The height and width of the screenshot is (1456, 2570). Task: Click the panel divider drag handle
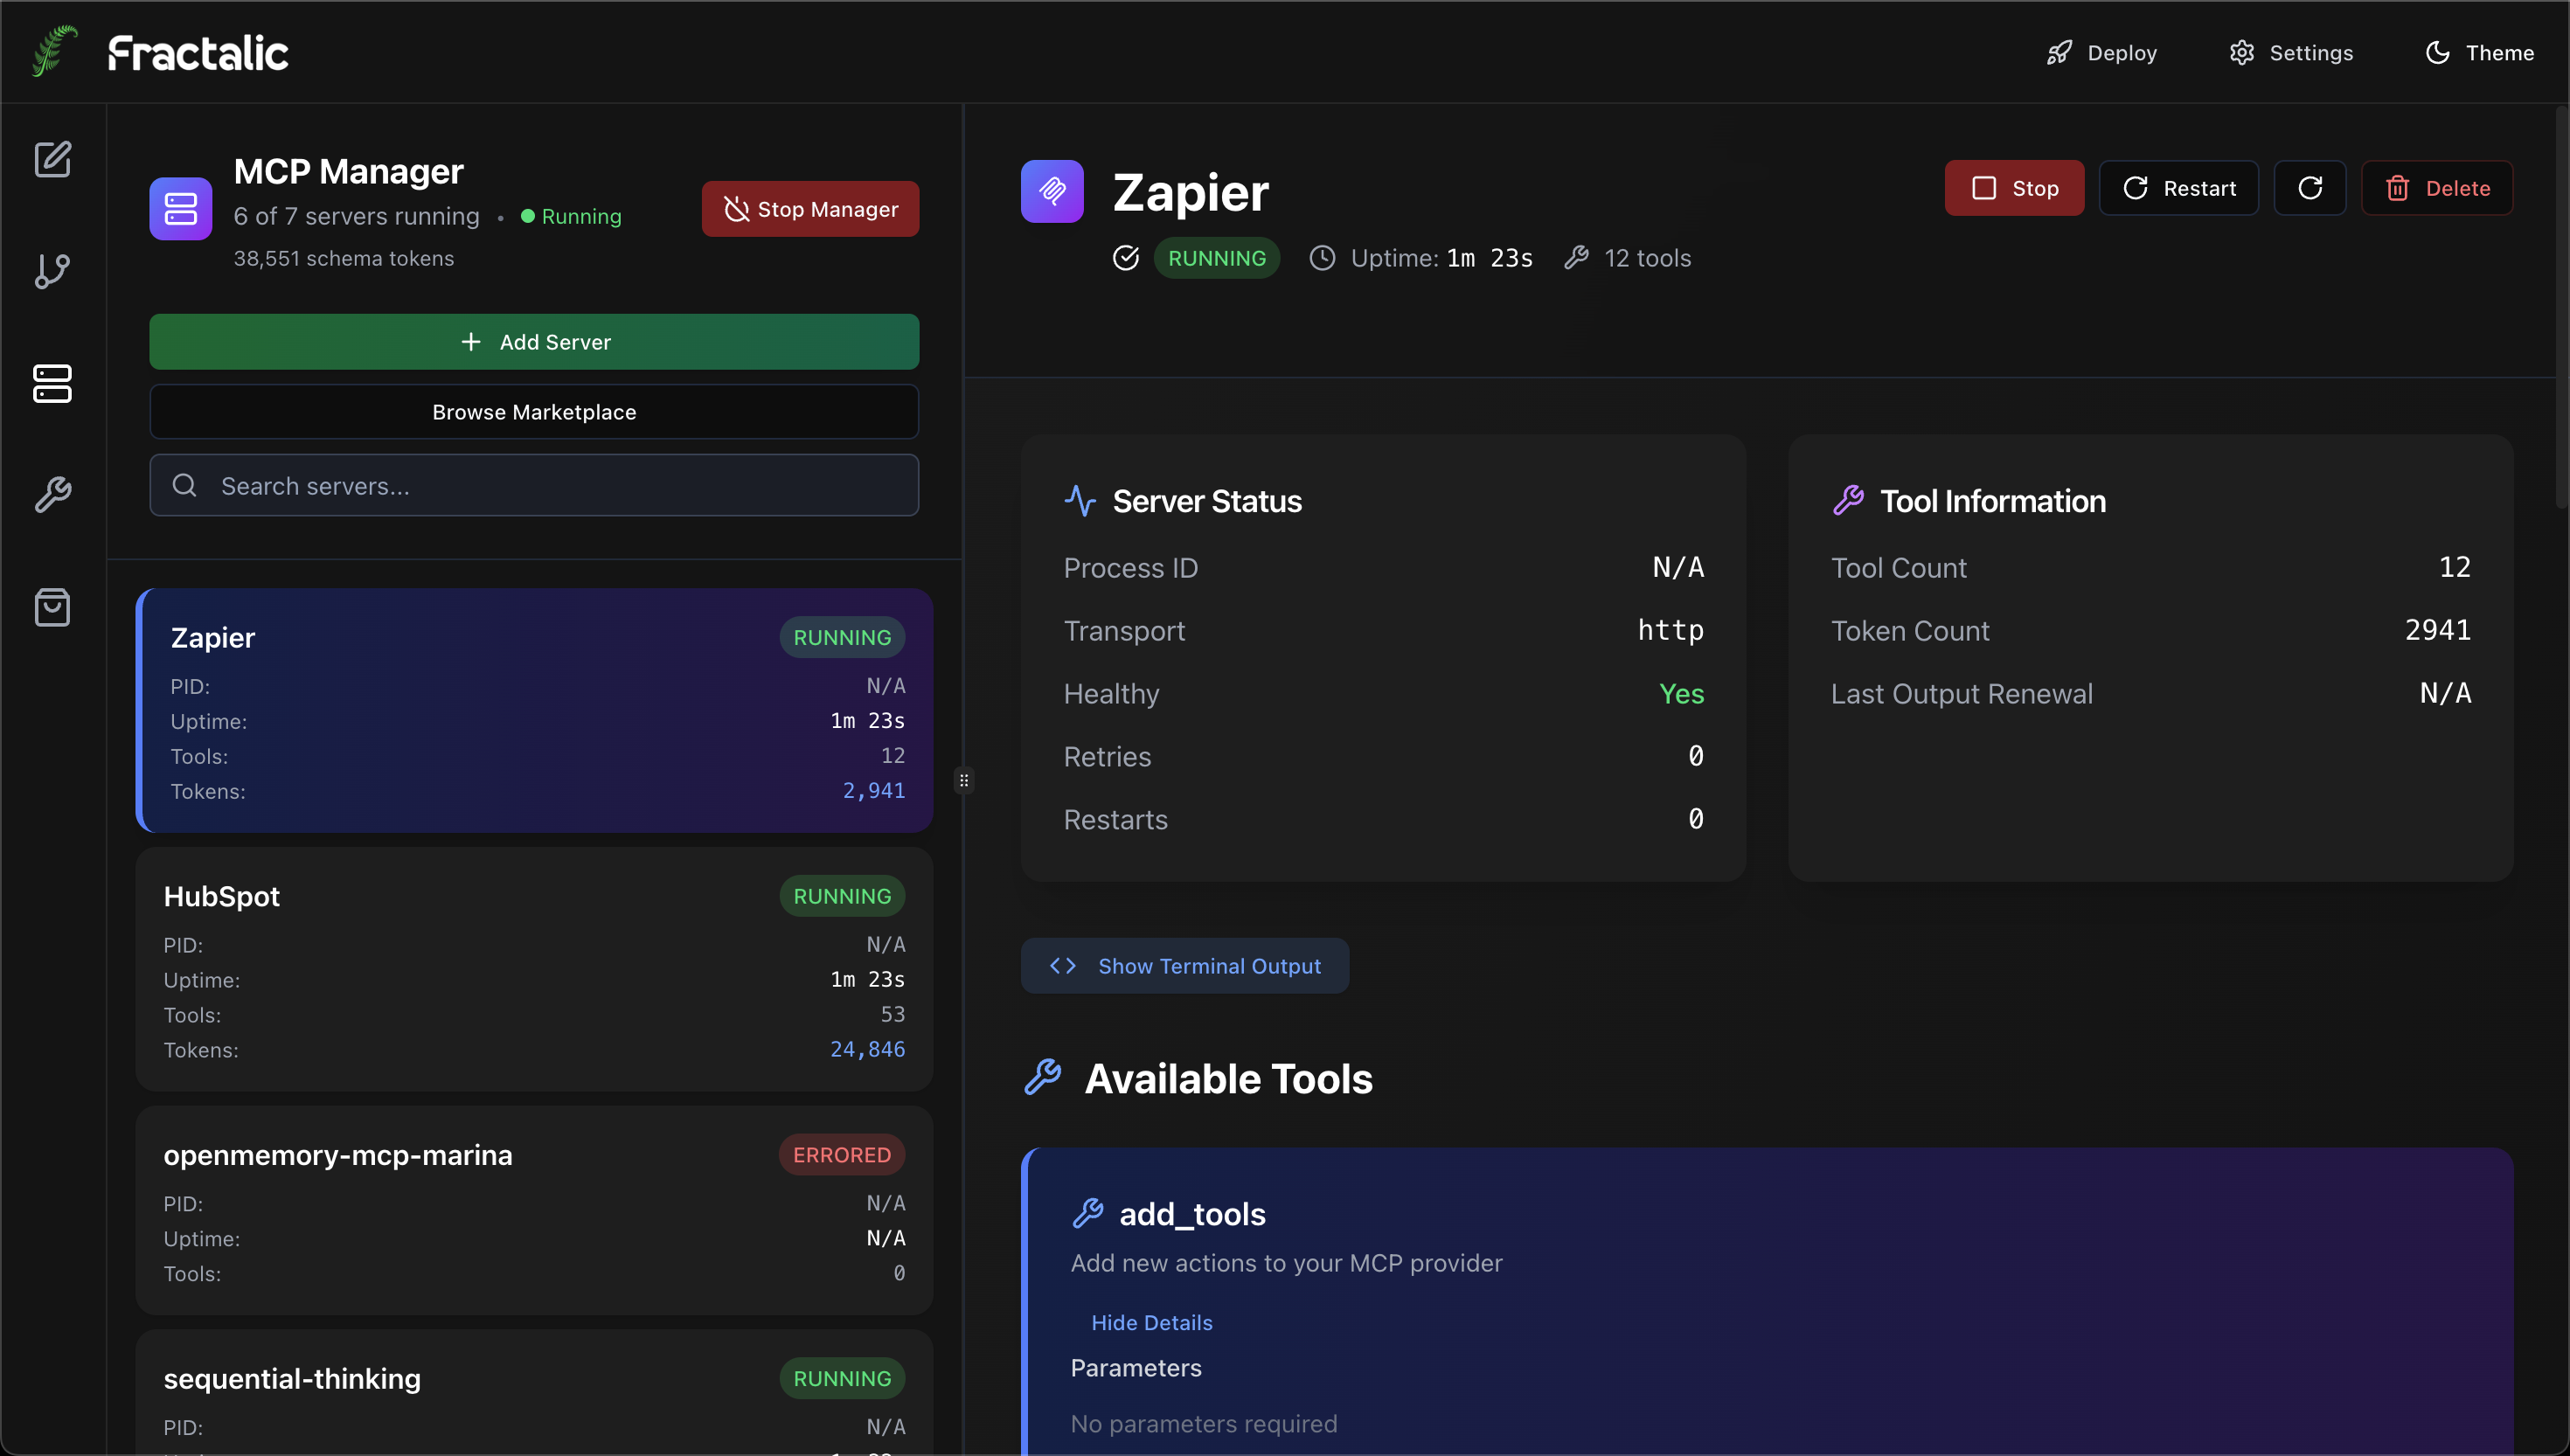coord(964,780)
